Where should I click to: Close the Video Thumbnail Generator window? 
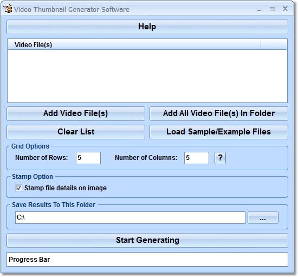[x=285, y=9]
